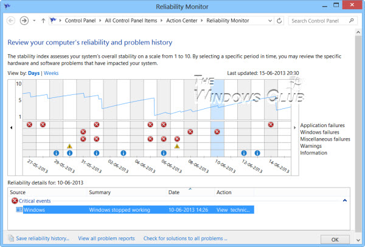Open recent locations dropdown arrow
This screenshot has width=365, height=247.
point(34,21)
